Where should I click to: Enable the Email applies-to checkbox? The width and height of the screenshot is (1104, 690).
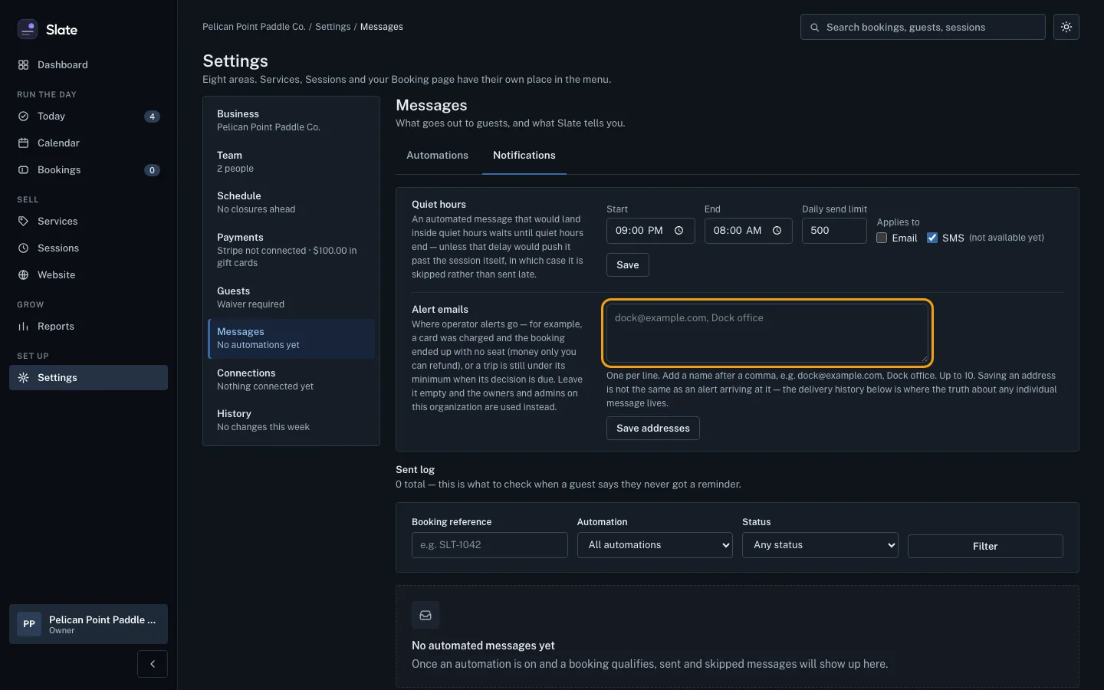coord(882,238)
